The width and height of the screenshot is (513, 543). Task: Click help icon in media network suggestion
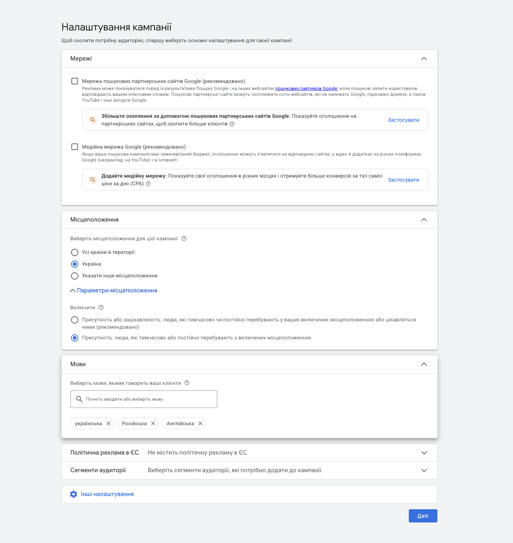coord(148,184)
